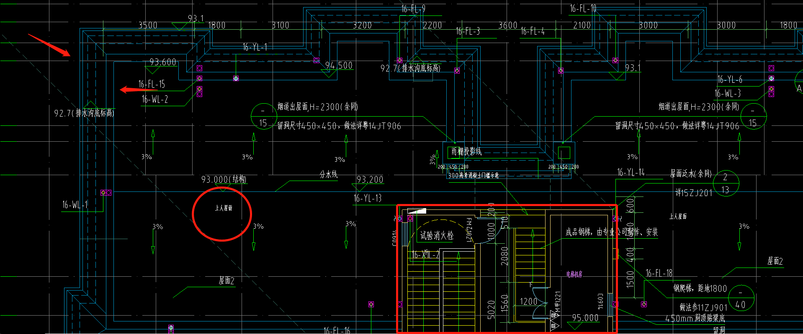Select the 分水线 annotation
803x334 pixels.
tap(329, 174)
